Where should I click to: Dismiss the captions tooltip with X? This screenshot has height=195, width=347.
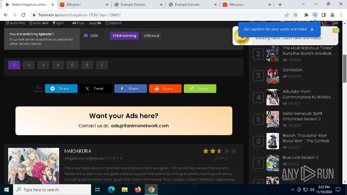click(x=312, y=29)
